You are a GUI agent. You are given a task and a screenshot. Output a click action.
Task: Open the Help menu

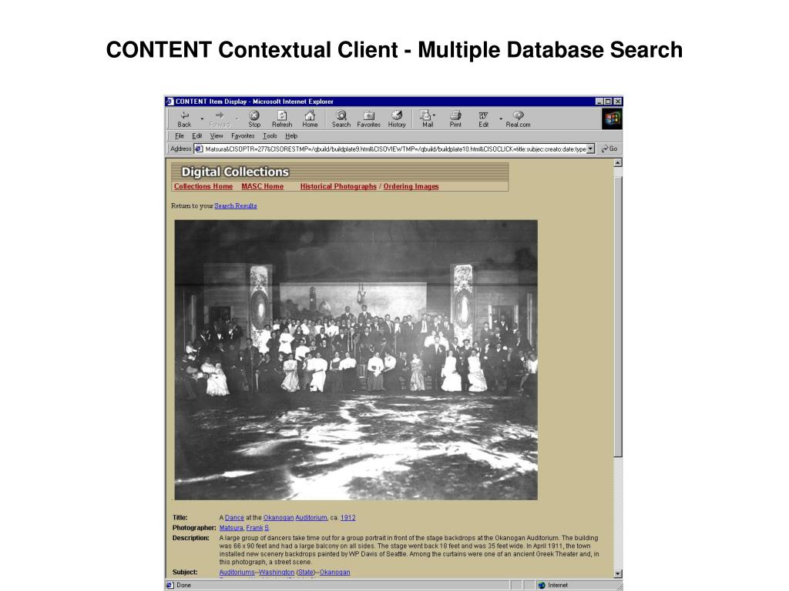click(x=291, y=135)
